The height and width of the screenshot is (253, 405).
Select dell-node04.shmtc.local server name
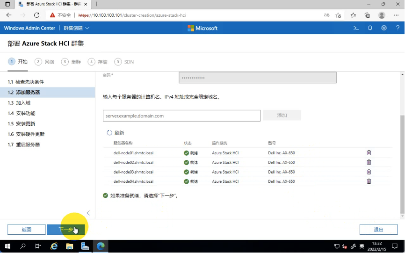[x=133, y=181]
